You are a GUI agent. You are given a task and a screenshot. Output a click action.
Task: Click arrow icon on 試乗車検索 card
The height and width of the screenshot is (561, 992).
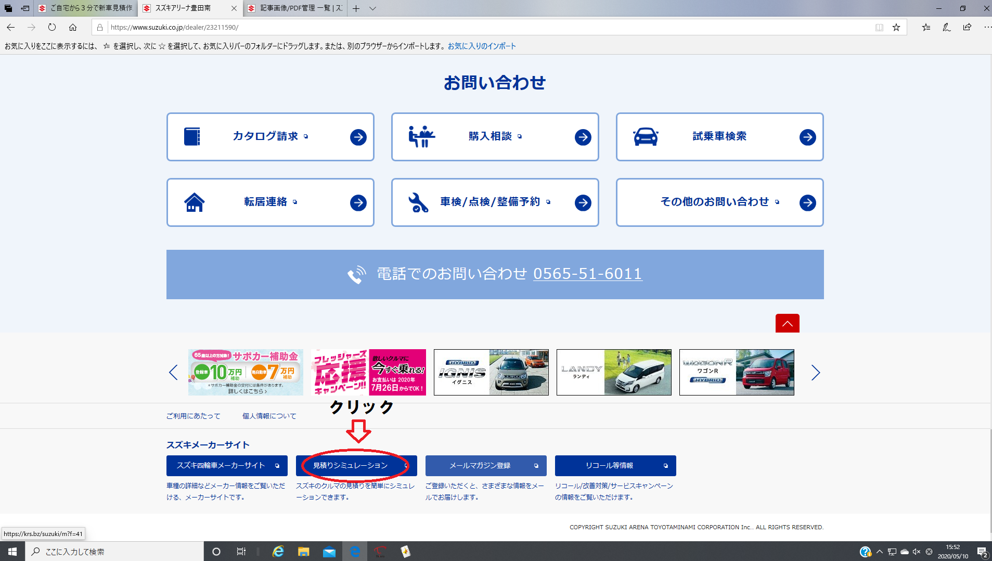tap(807, 137)
